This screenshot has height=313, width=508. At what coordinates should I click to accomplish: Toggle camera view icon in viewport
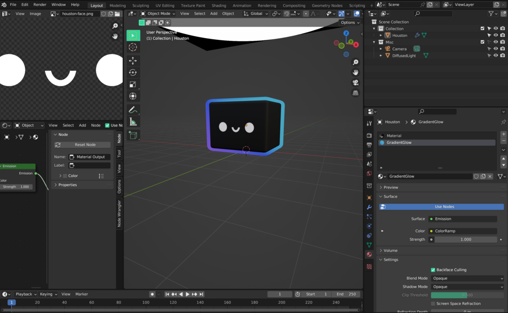(x=355, y=83)
